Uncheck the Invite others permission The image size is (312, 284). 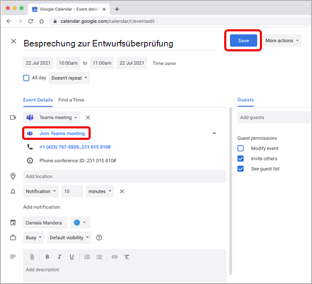[241, 158]
